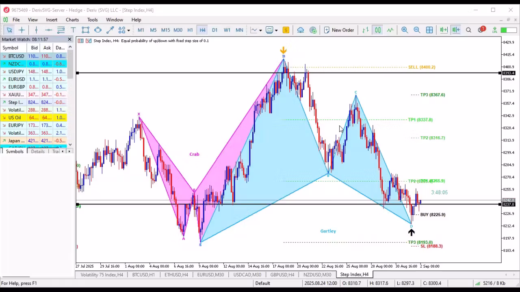The image size is (520, 292).
Task: Zoom out on the chart
Action: click(417, 30)
